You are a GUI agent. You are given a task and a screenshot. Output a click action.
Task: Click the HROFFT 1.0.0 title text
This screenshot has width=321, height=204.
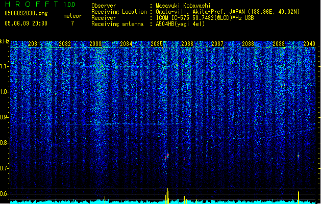pyautogui.click(x=40, y=4)
